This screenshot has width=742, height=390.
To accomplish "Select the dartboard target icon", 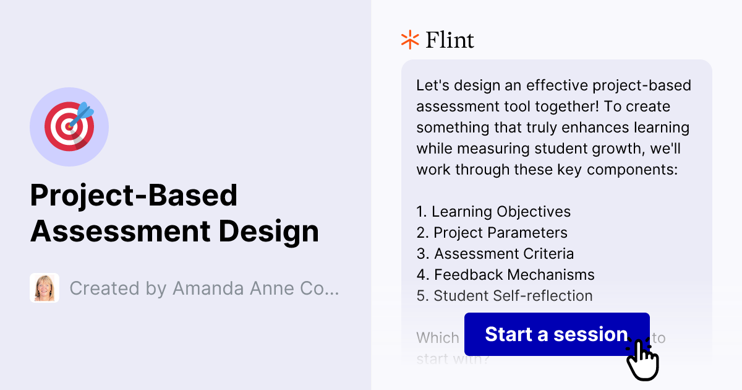I will [x=69, y=126].
